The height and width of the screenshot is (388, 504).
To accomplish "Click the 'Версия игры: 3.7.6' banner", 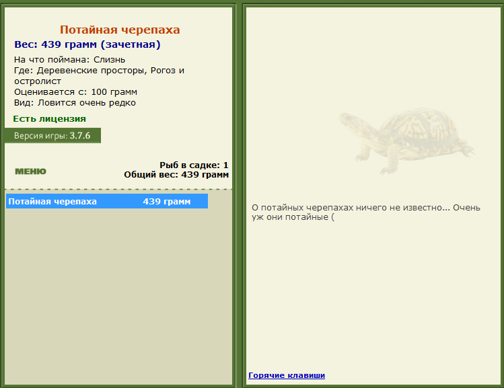I will coord(52,136).
